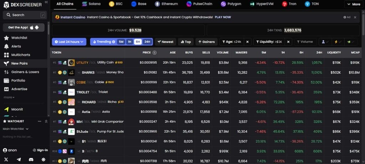Open settings via the gear icon
Image resolution: width=365 pixels, height=164 pixels.
43,160
